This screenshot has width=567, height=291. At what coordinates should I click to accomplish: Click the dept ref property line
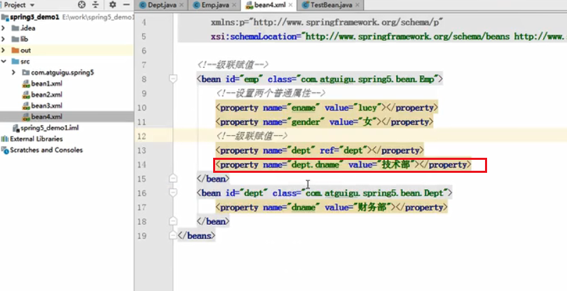pyautogui.click(x=320, y=150)
